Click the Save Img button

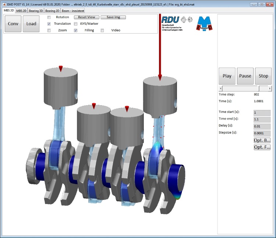tap(113, 17)
